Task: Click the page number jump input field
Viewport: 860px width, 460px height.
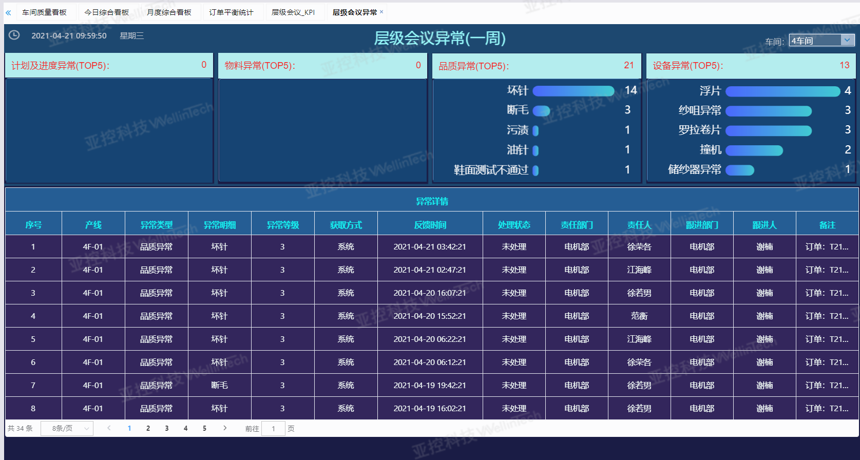Action: pos(273,428)
